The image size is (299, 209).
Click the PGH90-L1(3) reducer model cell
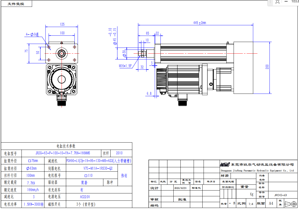[98, 161]
